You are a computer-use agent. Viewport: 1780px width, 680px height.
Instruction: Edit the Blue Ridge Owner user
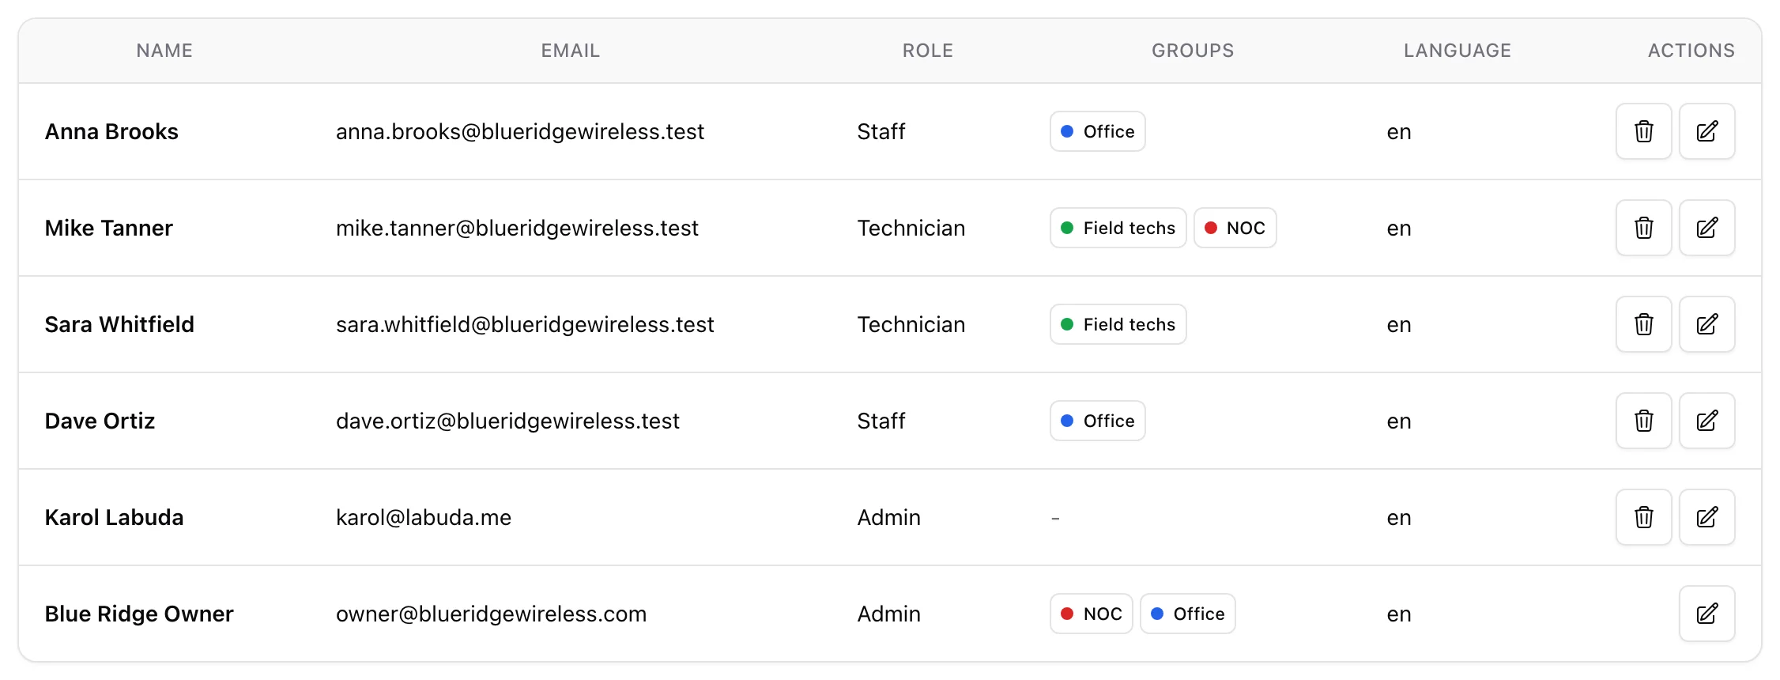(x=1706, y=614)
